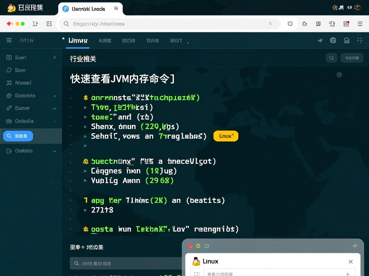Click the yellow Linux button beside the code

click(226, 136)
